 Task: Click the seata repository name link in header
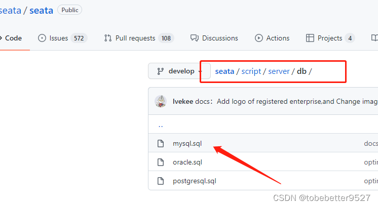tap(41, 10)
